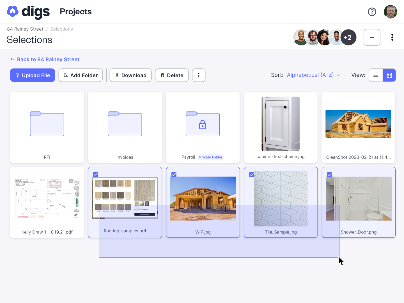This screenshot has width=404, height=303.
Task: Open toolbar more actions menu beside Delete
Action: tap(199, 75)
